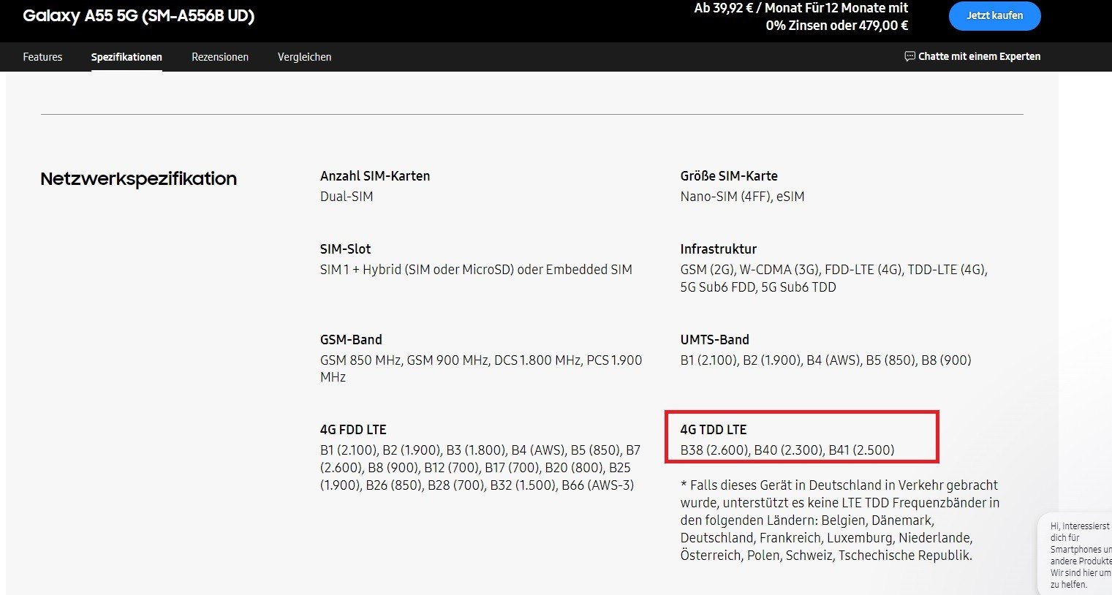The image size is (1112, 595).
Task: Click the UMTS-Band spec heading
Action: point(714,340)
